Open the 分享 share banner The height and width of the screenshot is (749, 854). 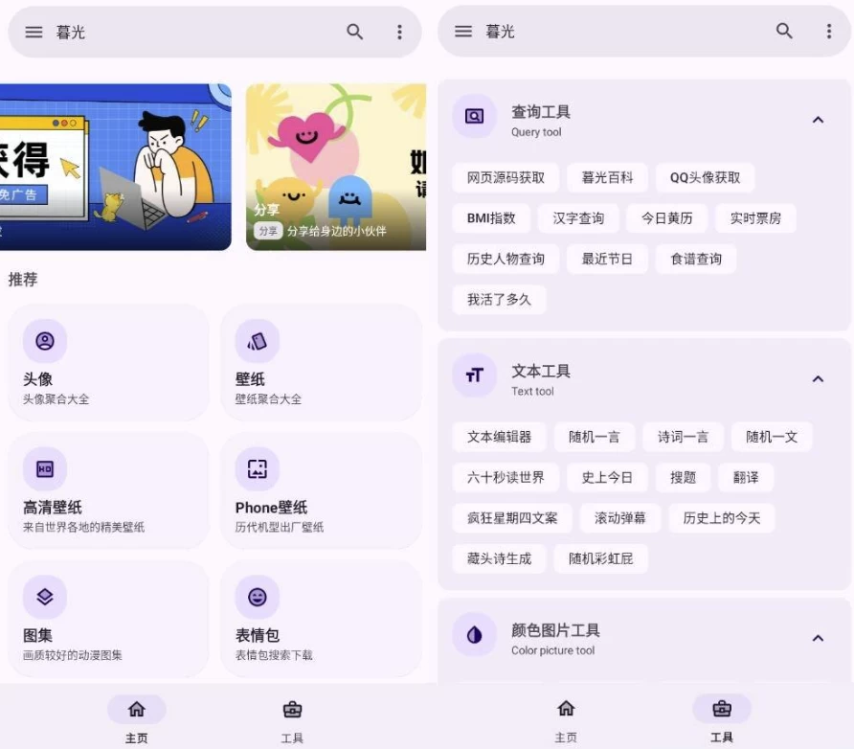335,167
